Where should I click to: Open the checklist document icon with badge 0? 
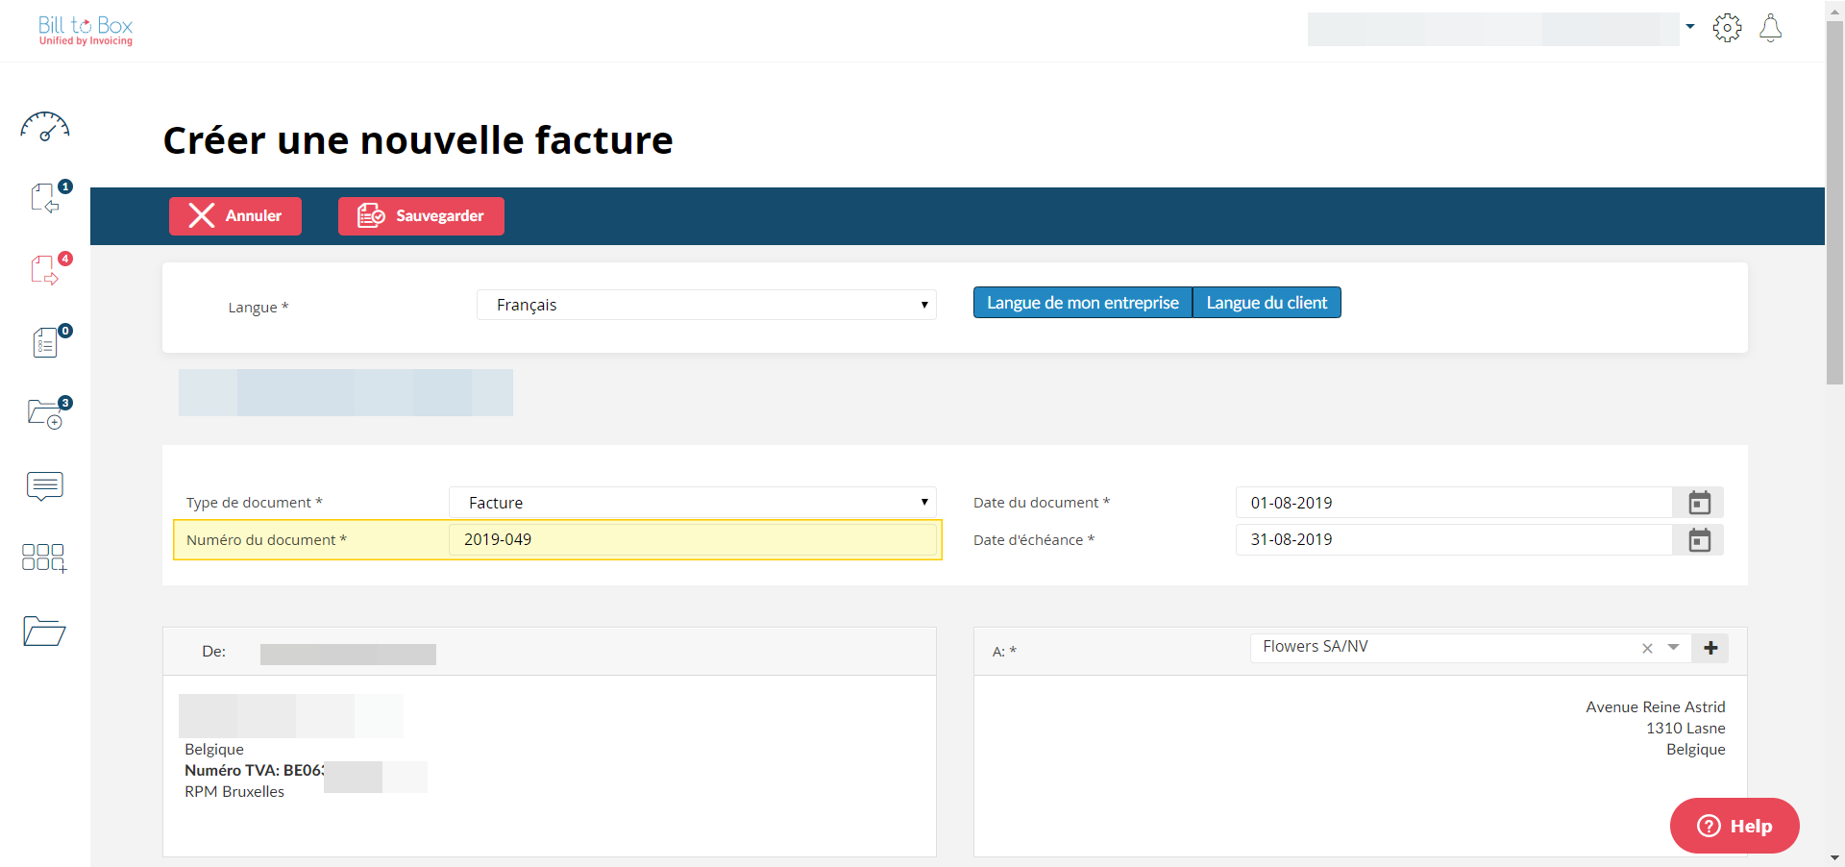(x=45, y=342)
